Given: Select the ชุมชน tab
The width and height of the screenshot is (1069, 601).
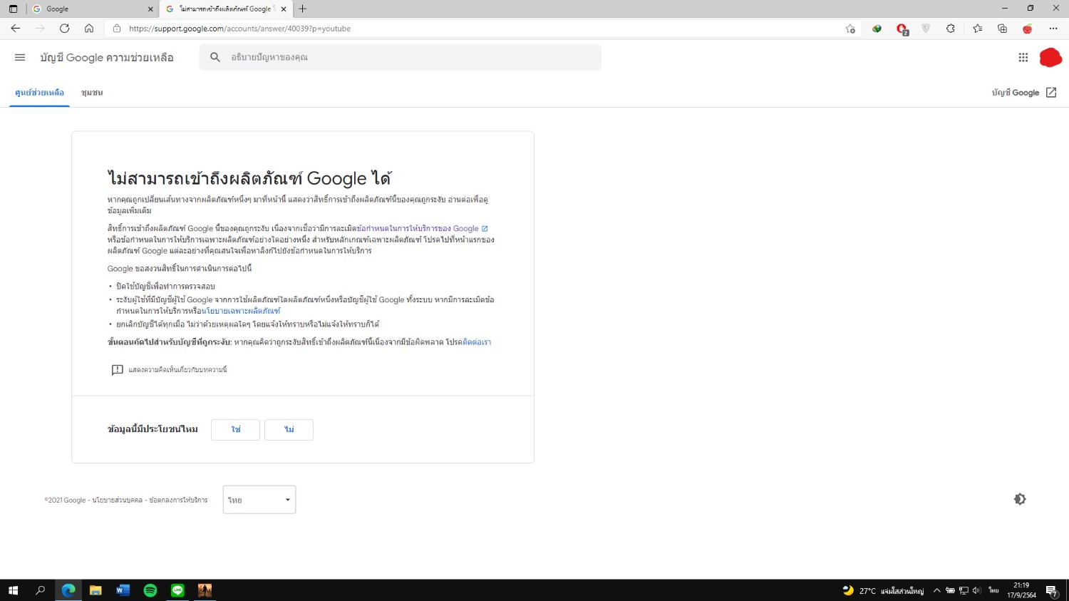Looking at the screenshot, I should [92, 93].
